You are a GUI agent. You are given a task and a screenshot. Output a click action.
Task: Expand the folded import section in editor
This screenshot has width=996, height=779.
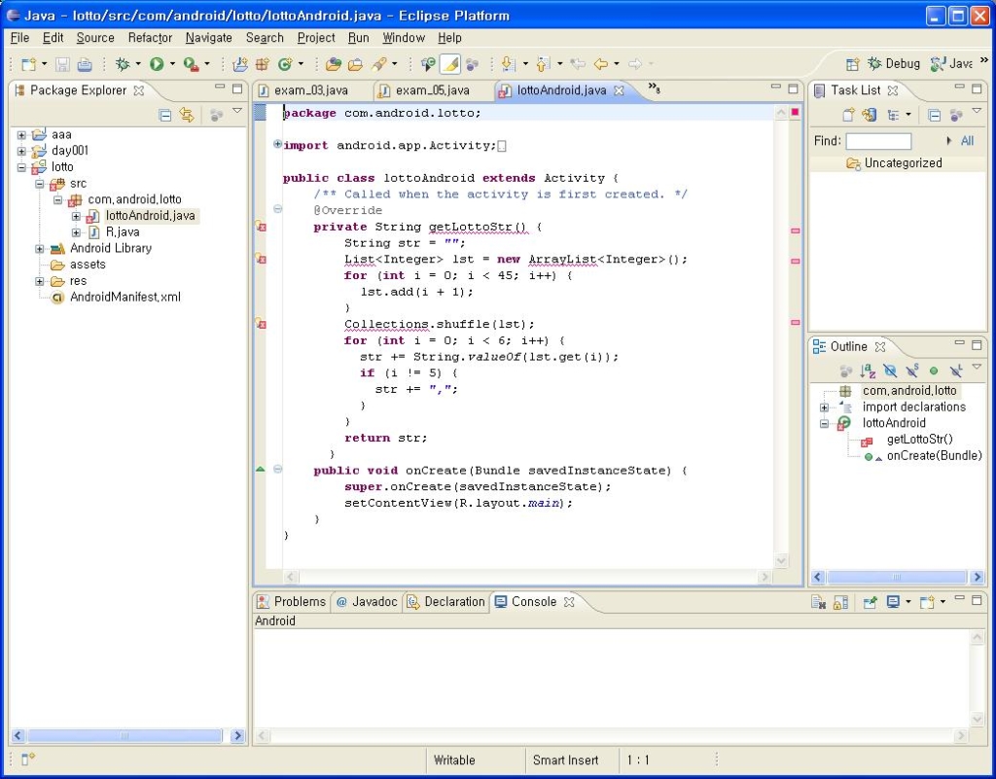tap(277, 144)
